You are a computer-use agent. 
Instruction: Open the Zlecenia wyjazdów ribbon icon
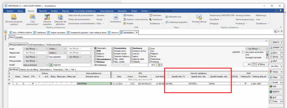[47, 20]
